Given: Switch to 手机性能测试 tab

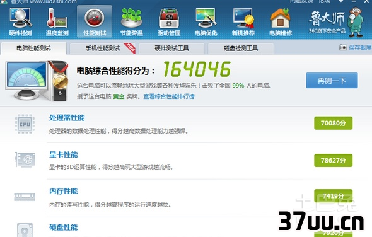Looking at the screenshot, I should pyautogui.click(x=103, y=49).
